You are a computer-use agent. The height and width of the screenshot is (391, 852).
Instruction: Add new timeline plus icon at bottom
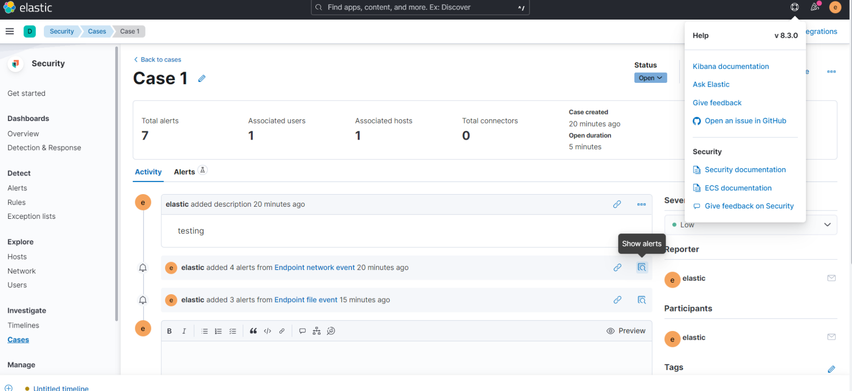(8, 388)
